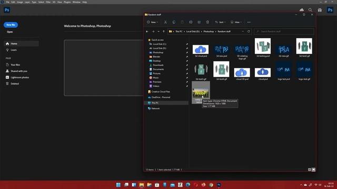Select Downloads in navigation pane

pos(158,65)
